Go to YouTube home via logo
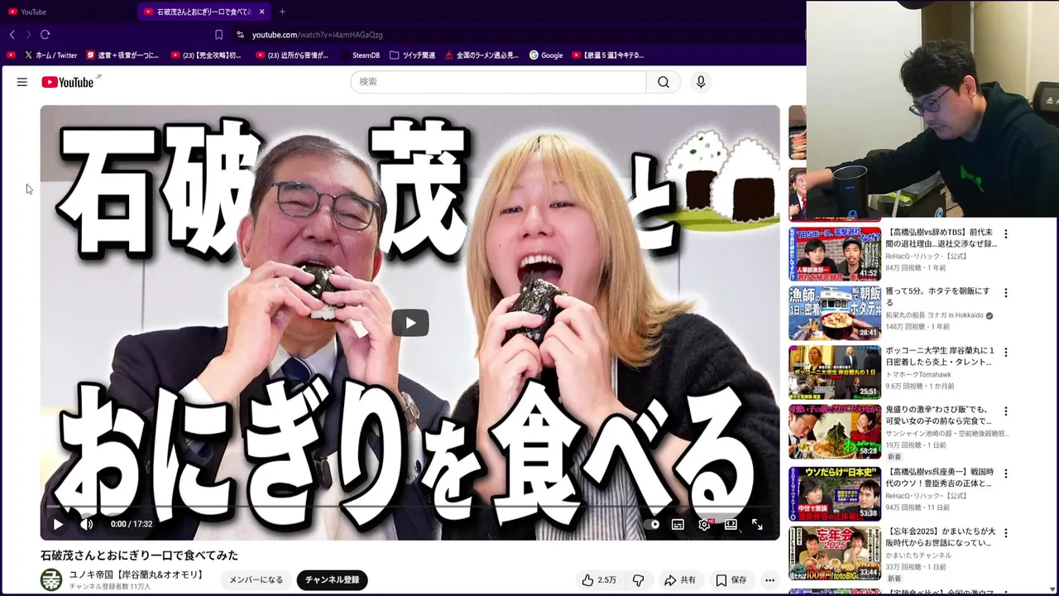 click(68, 82)
